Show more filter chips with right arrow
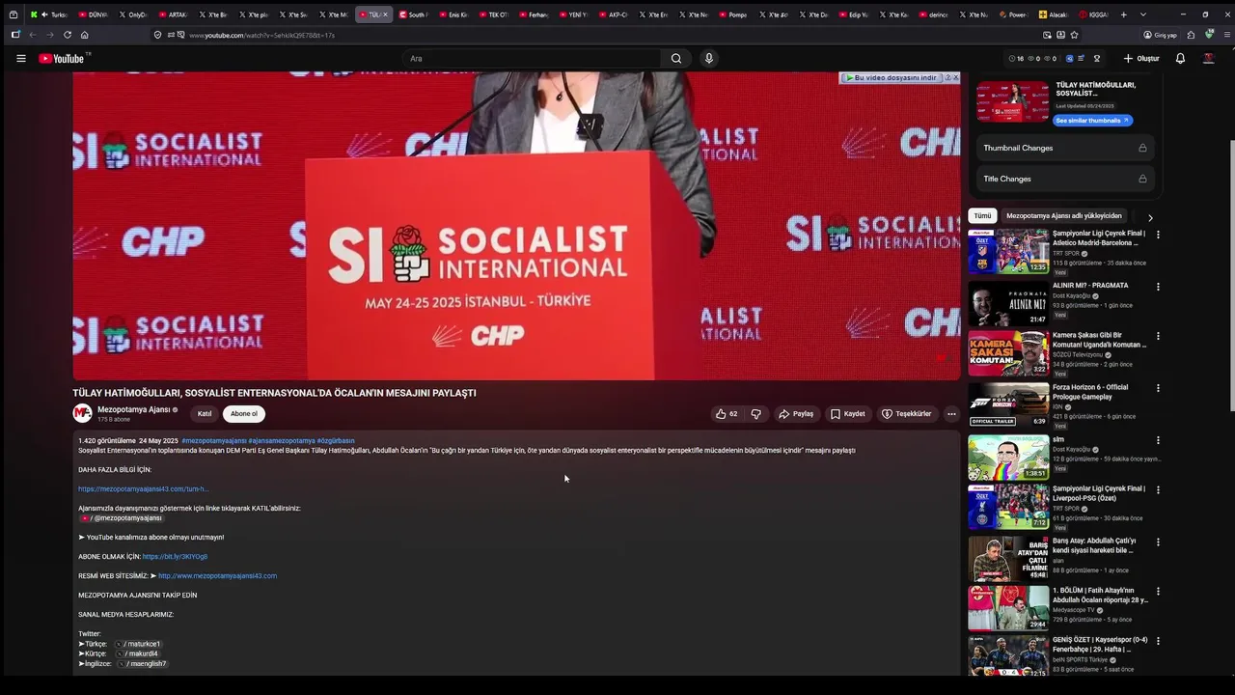1235x695 pixels. click(x=1150, y=217)
